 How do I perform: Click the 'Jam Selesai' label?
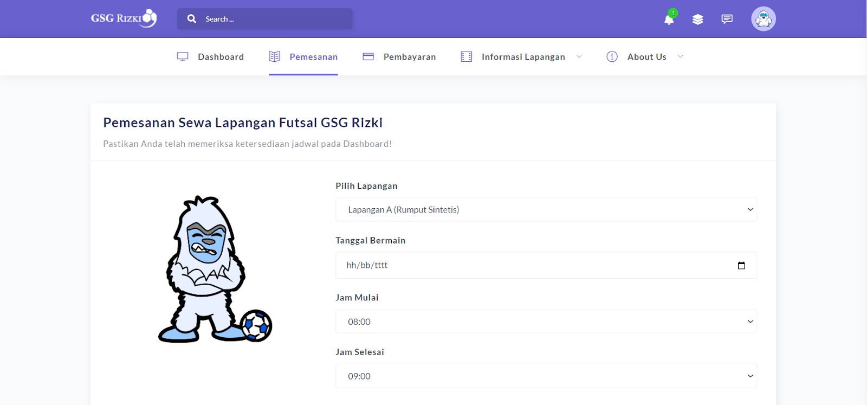coord(360,352)
